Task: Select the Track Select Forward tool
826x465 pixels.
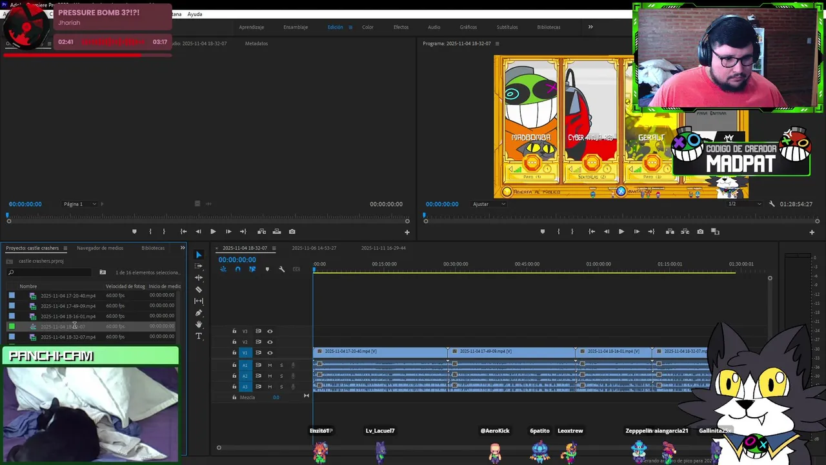Action: (x=199, y=266)
